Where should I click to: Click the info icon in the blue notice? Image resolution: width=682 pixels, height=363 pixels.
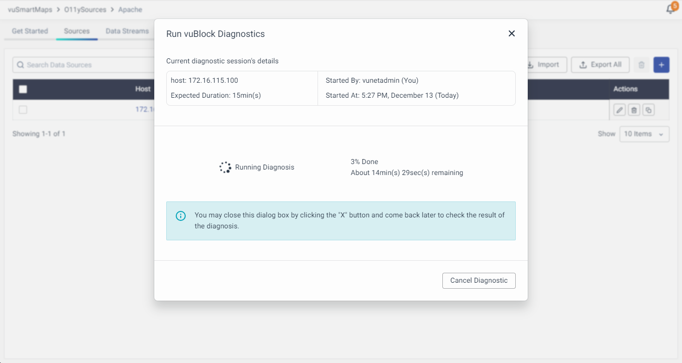[x=181, y=216]
